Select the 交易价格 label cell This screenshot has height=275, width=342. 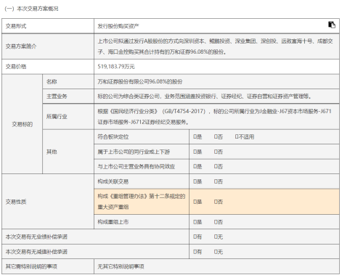coord(48,67)
